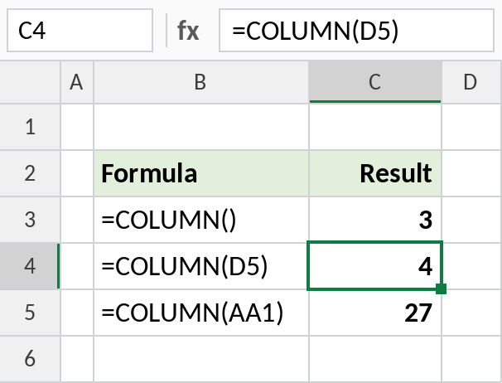This screenshot has width=502, height=383.
Task: Select row 2 header
Action: pos(30,173)
